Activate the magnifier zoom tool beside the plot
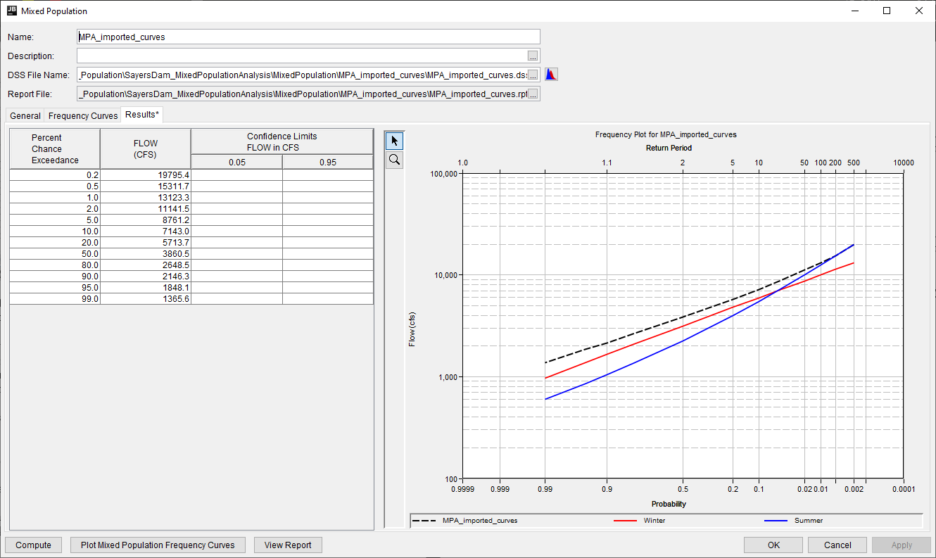Viewport: 936px width, 558px height. (394, 159)
